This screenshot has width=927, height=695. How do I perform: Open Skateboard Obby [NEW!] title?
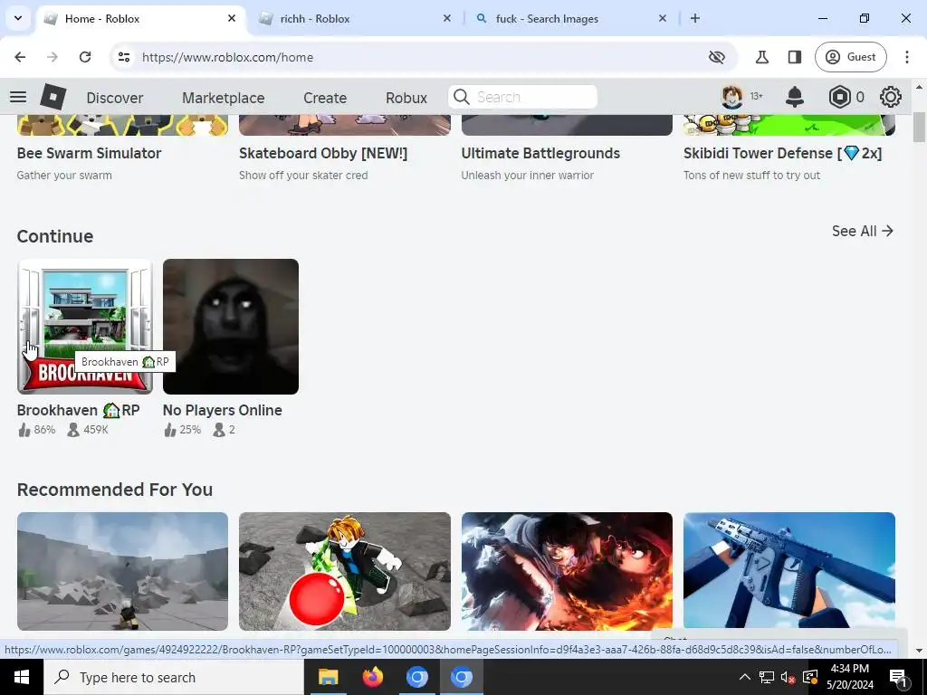(x=323, y=153)
